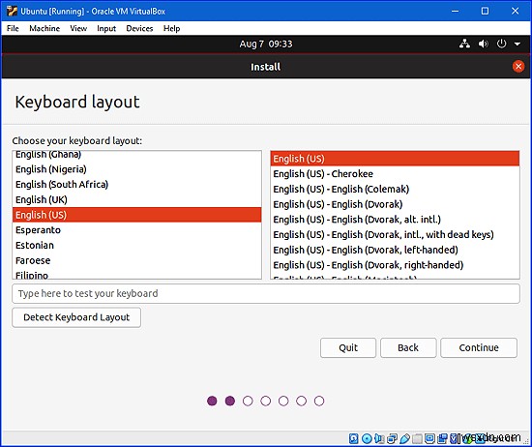
Task: Click the Ubuntu power icon
Action: 501,44
